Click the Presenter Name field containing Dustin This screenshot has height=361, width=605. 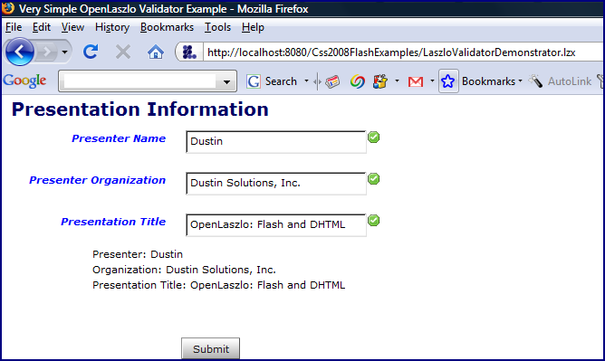tap(276, 142)
